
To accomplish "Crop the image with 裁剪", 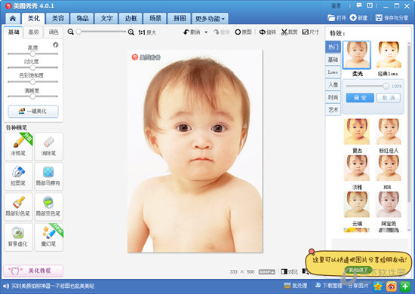I will 289,32.
